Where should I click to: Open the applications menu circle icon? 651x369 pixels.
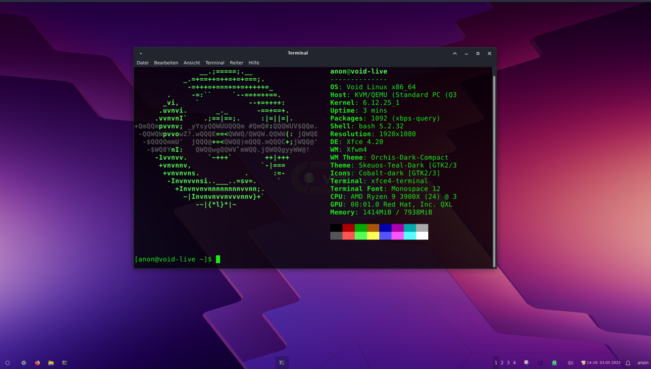7,363
